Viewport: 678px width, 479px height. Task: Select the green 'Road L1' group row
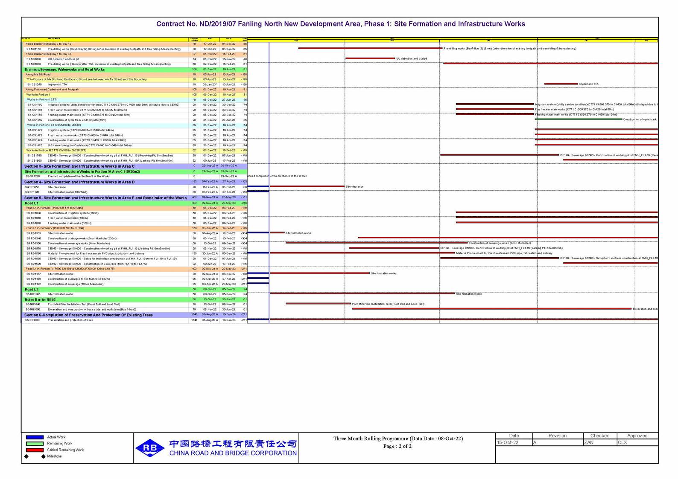pos(134,203)
